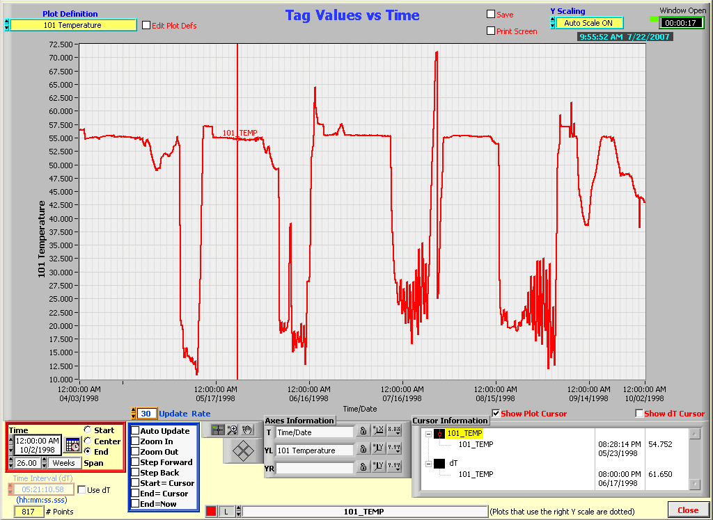Screen dimensions: 713x520
Task: Enable the Save checkbox
Action: (x=491, y=14)
